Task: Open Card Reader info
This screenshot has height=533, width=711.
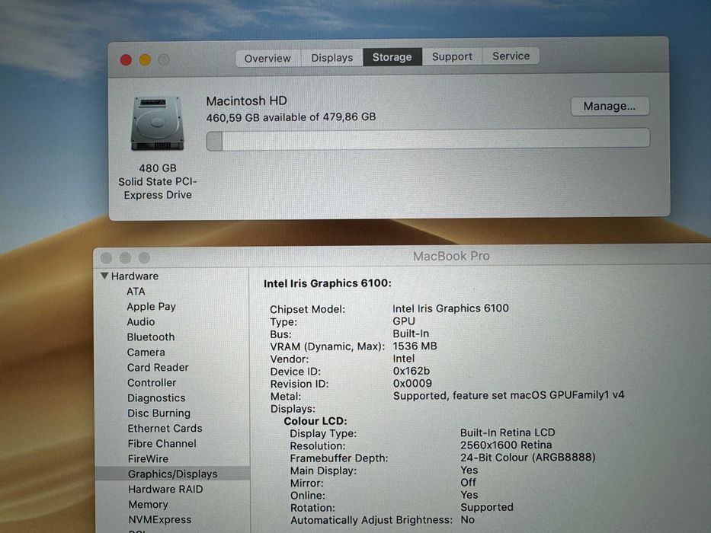Action: [x=158, y=368]
